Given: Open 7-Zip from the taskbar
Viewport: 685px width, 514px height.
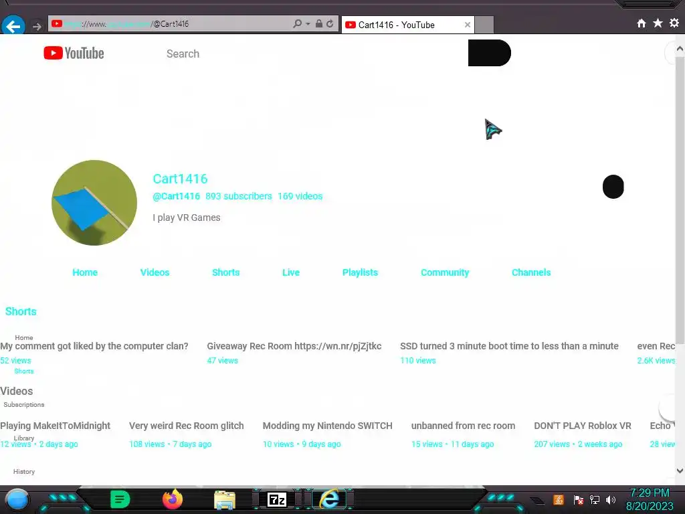Looking at the screenshot, I should point(276,499).
